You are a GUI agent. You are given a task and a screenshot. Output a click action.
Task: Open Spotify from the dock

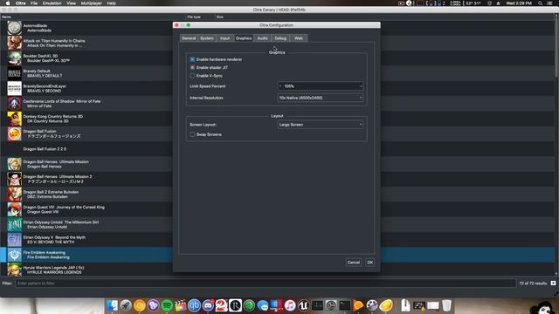coord(167,305)
